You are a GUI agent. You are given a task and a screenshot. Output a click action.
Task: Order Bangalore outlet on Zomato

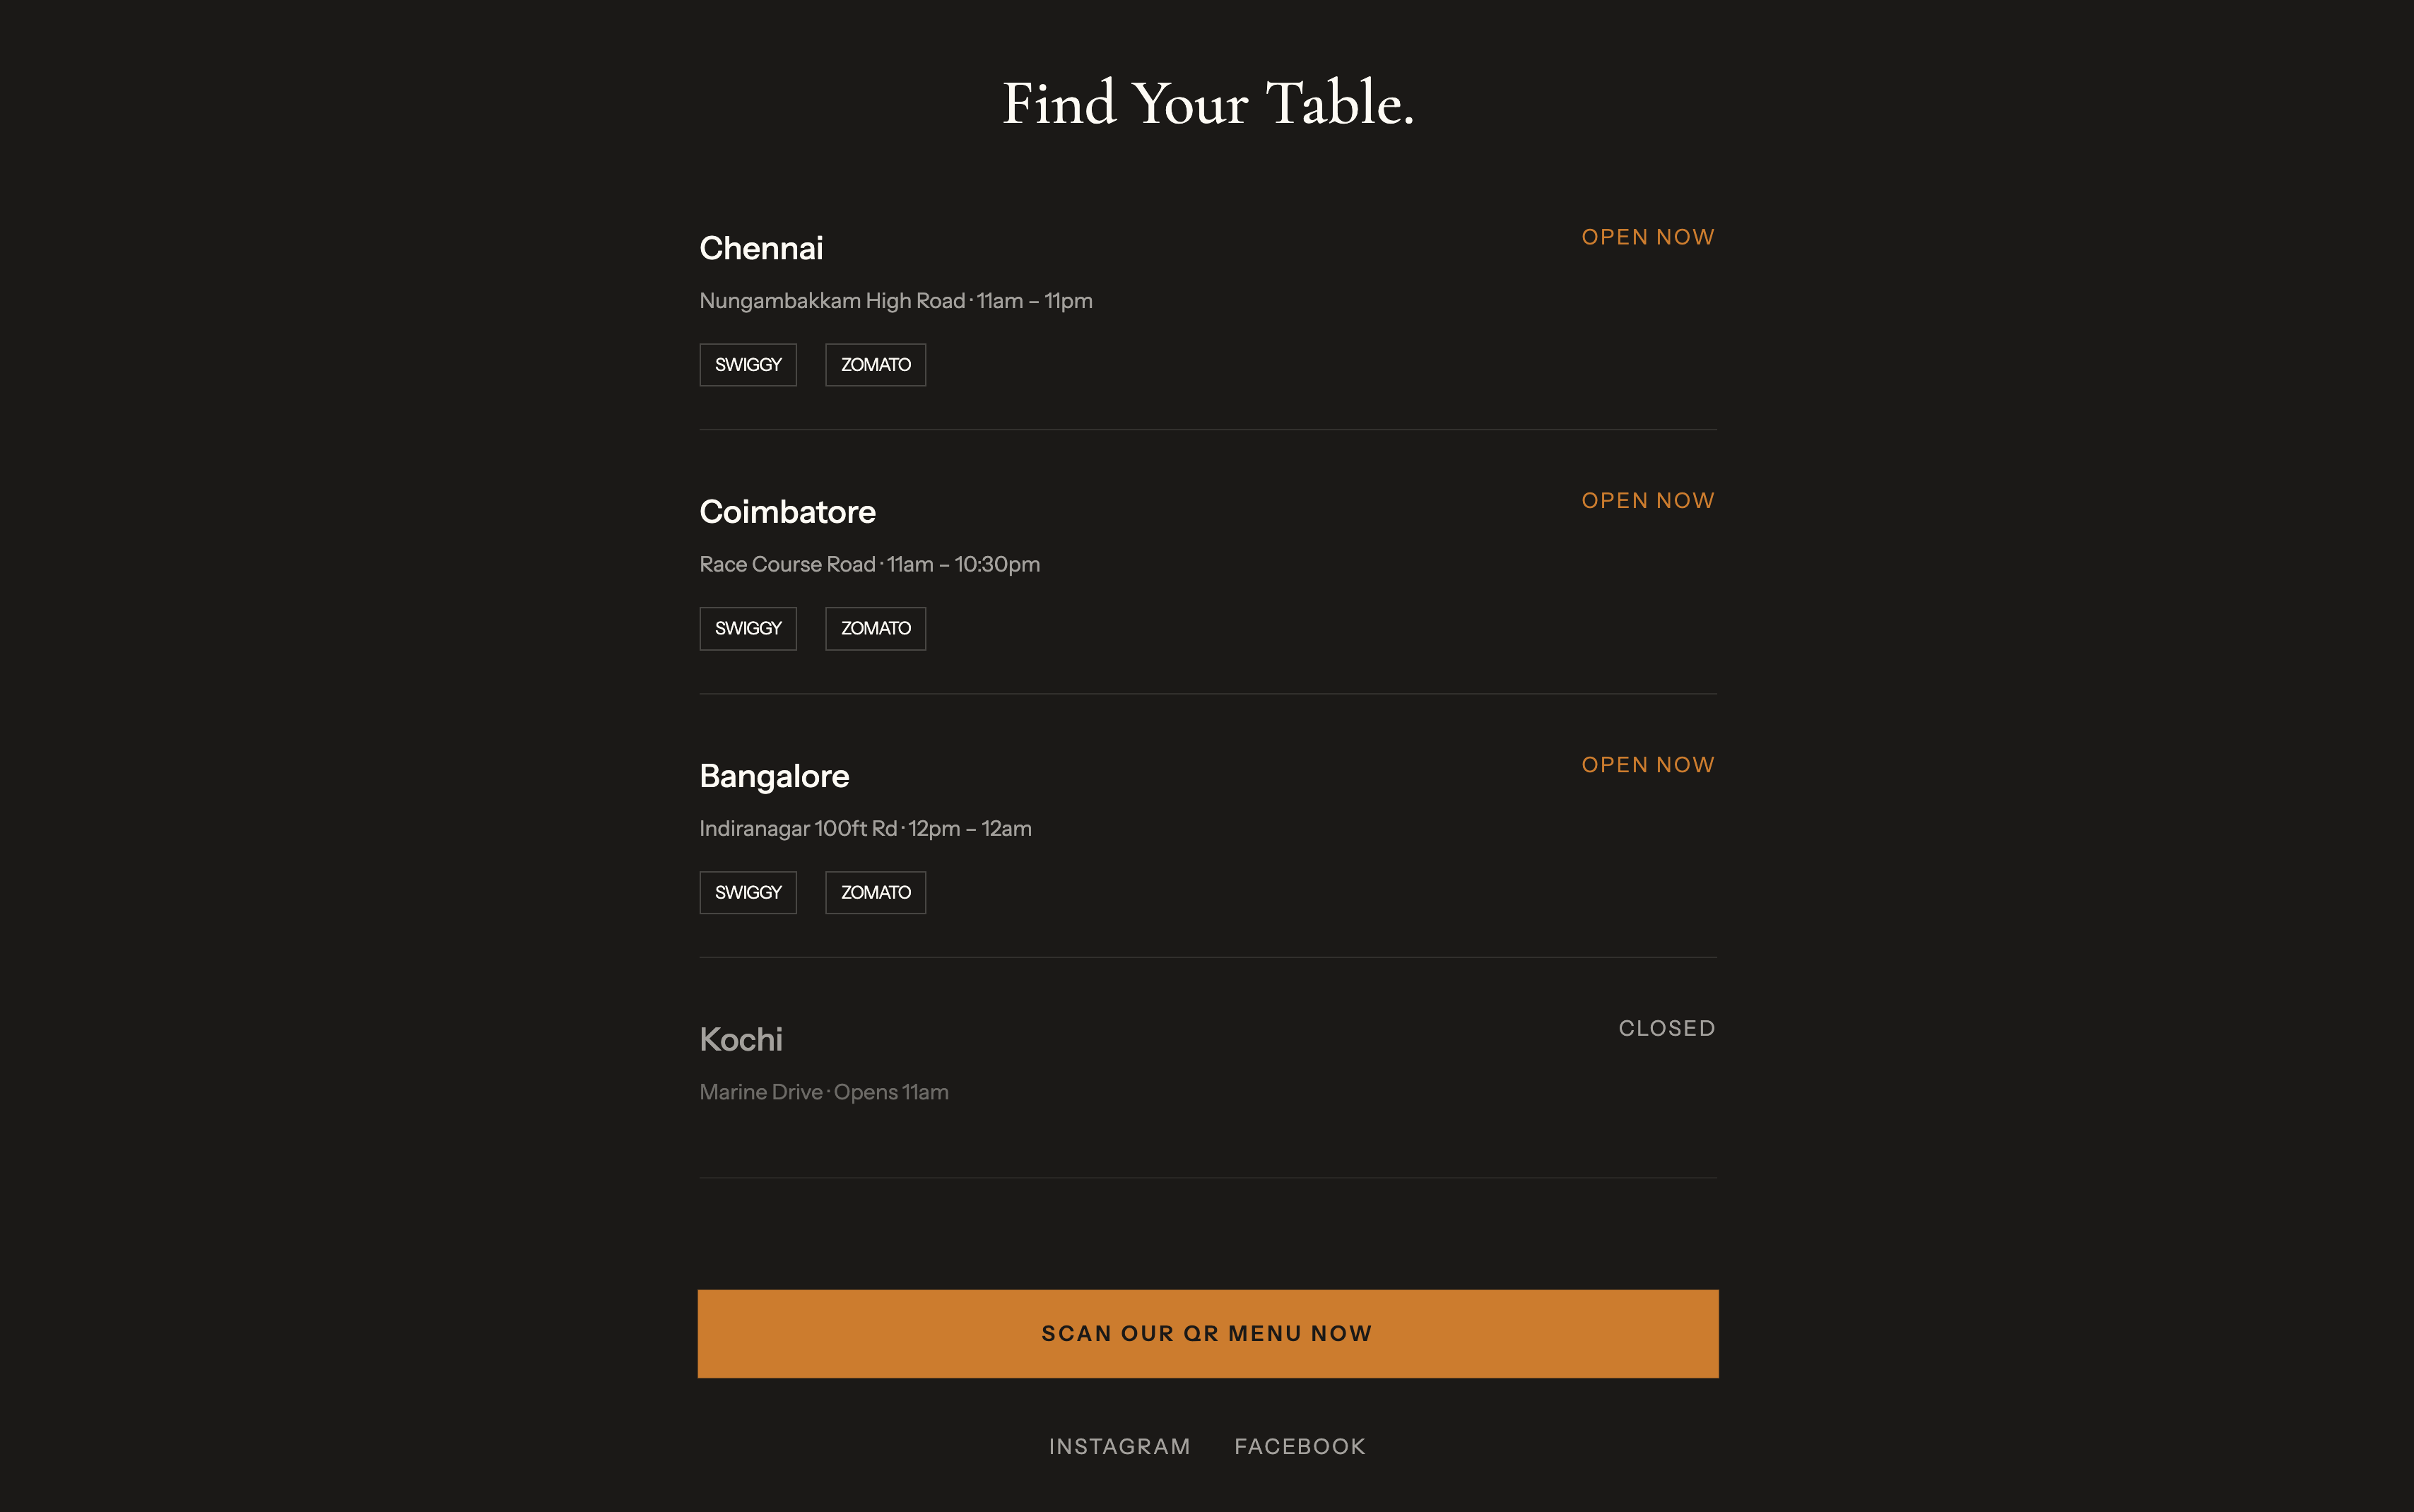[x=875, y=892]
